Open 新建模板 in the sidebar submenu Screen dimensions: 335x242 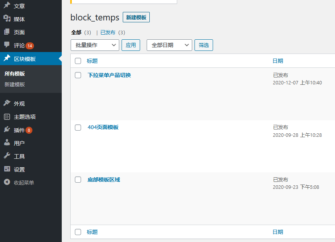click(15, 84)
